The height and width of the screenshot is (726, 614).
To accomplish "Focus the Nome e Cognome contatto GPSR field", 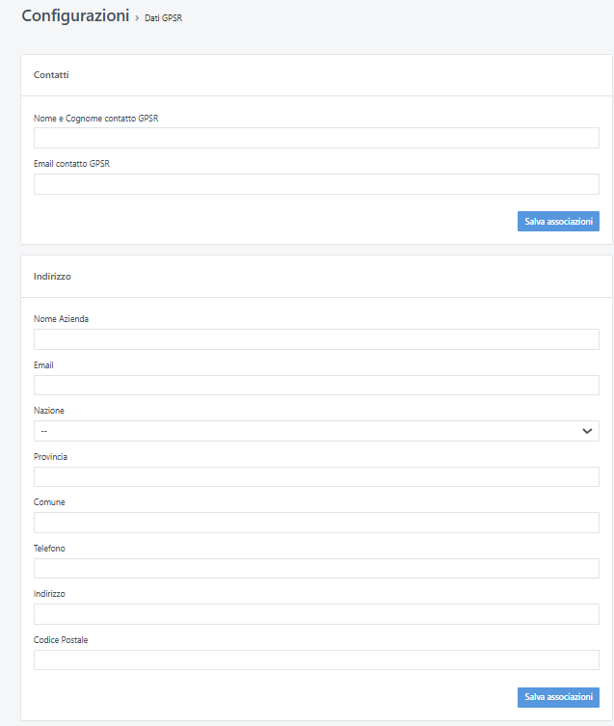I will pyautogui.click(x=316, y=138).
